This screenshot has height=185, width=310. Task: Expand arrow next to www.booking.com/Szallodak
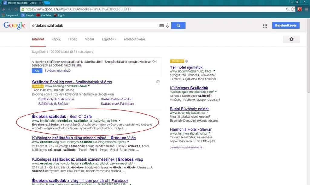(89, 86)
